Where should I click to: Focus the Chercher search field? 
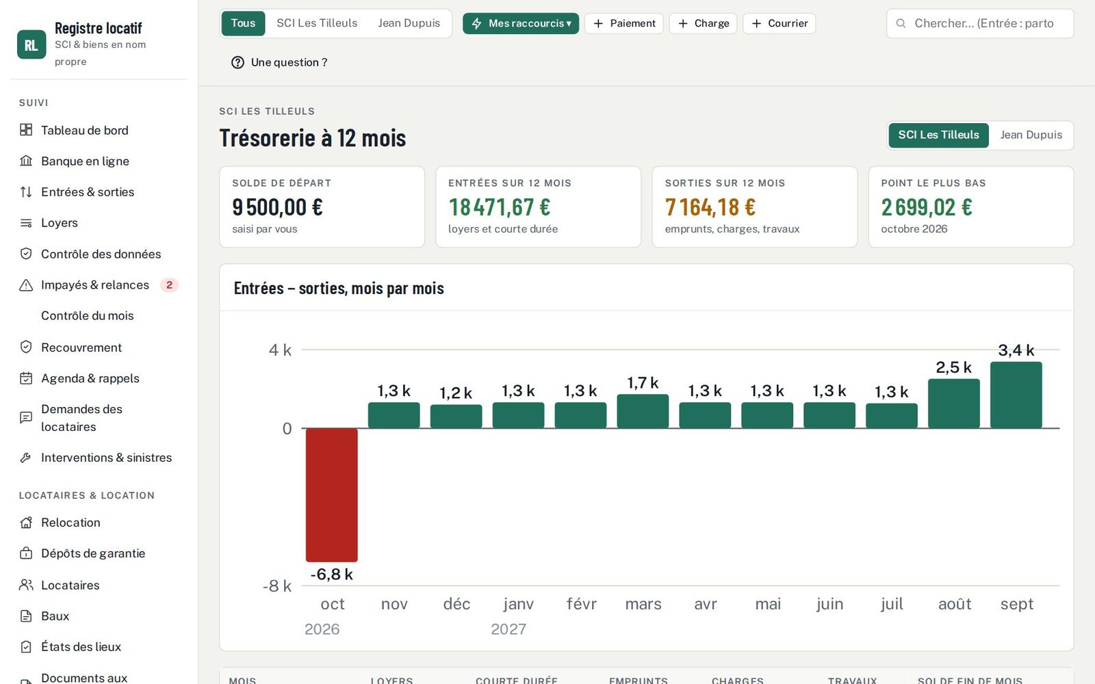tap(980, 23)
